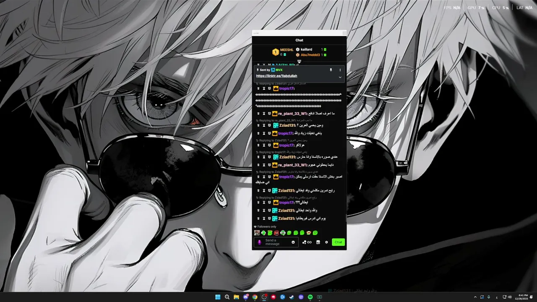Open Google Chrome from taskbar
This screenshot has width=537, height=302.
coord(255,297)
